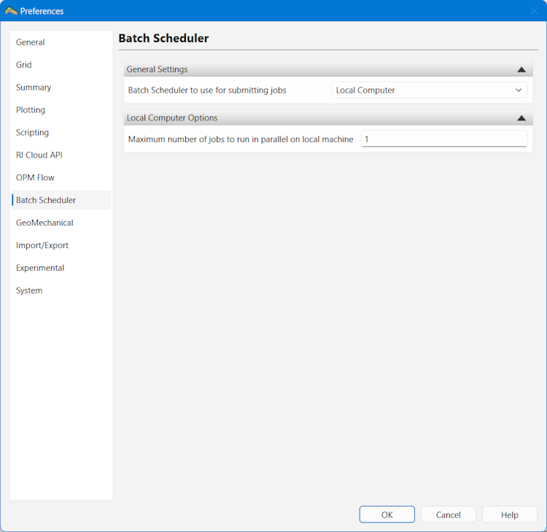Select the Grid preferences page
547x532 pixels.
pos(61,64)
